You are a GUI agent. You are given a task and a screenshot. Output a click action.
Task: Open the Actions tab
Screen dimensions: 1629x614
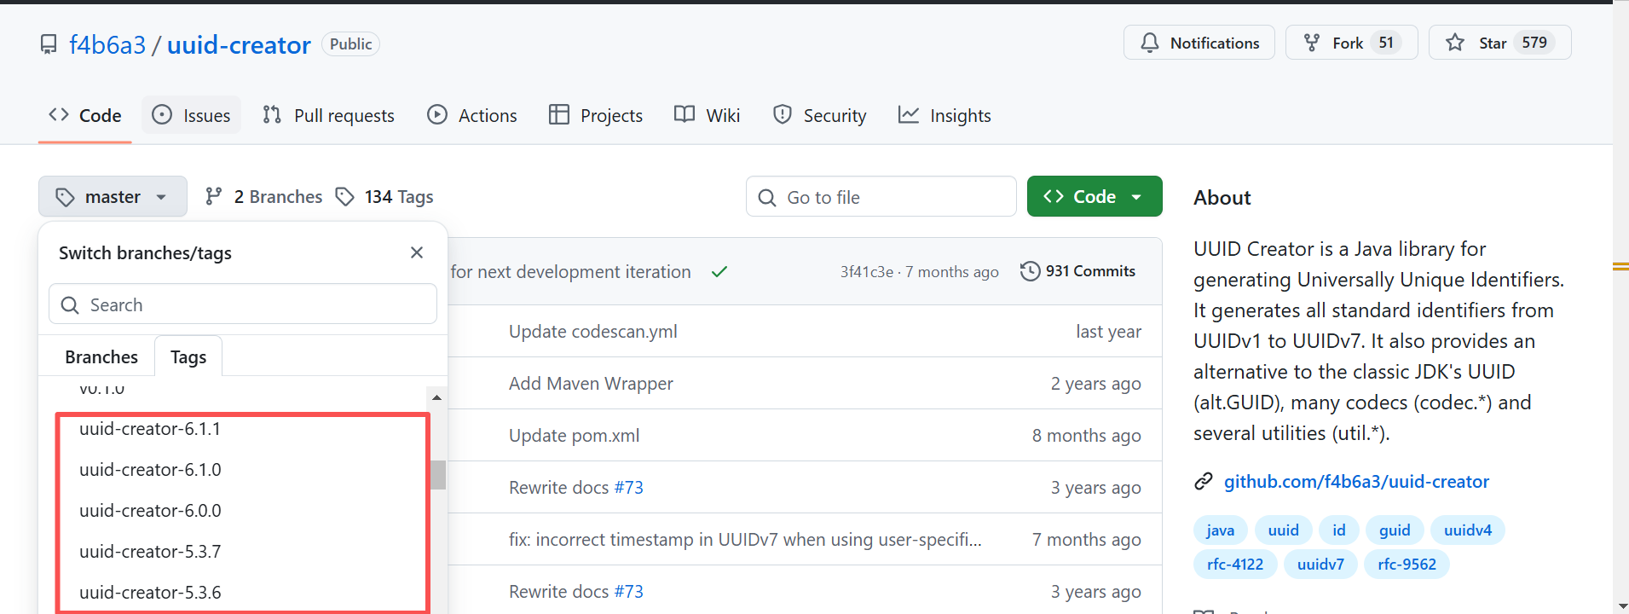point(472,115)
